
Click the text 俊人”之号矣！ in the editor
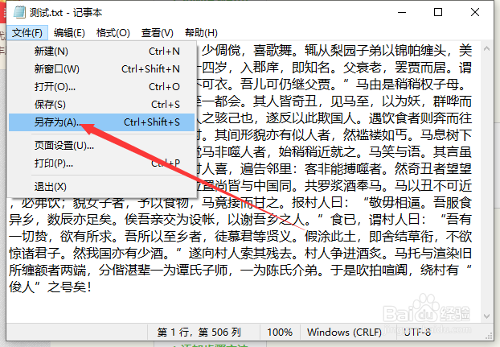tap(51, 287)
